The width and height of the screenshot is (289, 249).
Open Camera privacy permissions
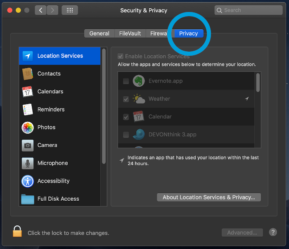47,145
